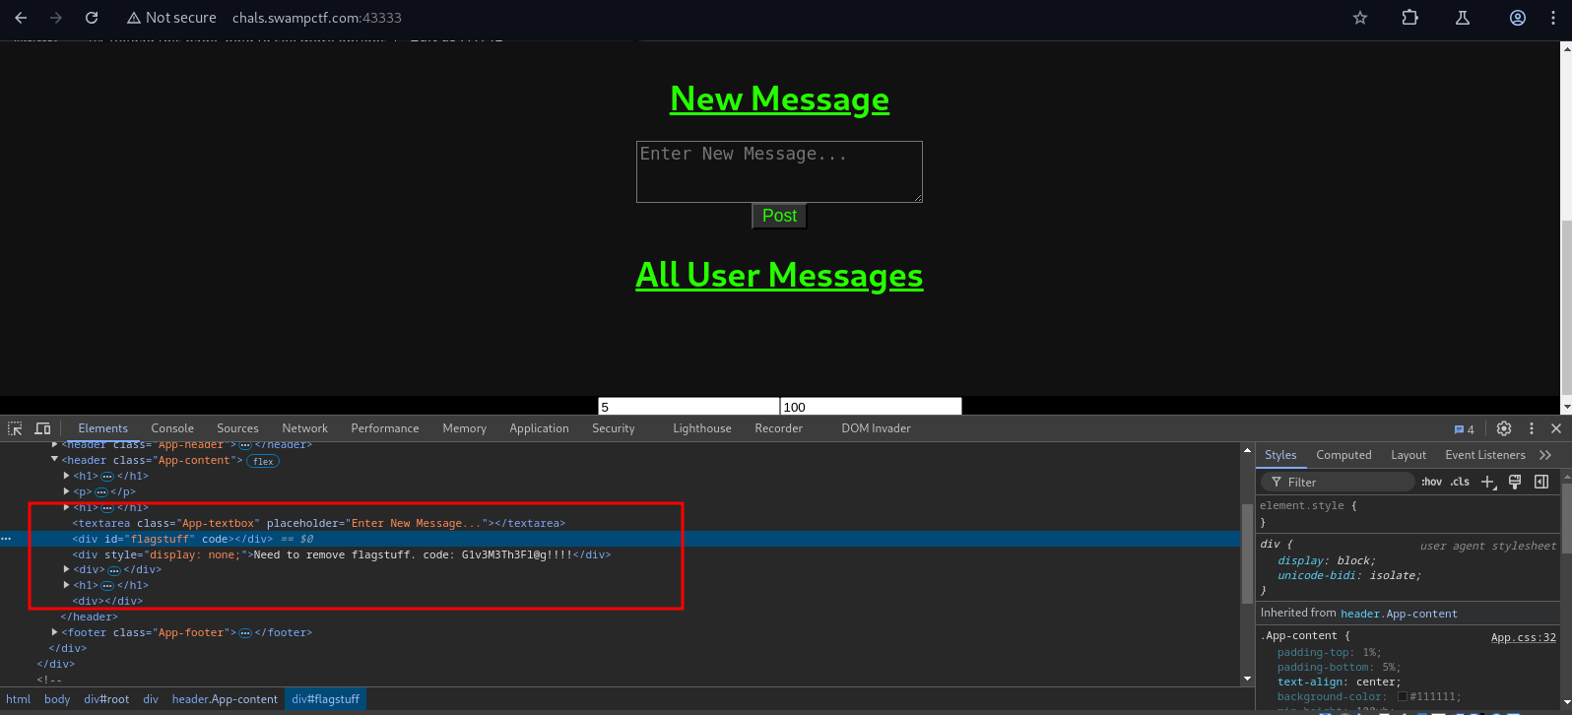Screen dimensions: 1572x715
Task: Open the App.css:32 source link
Action: tap(1523, 637)
